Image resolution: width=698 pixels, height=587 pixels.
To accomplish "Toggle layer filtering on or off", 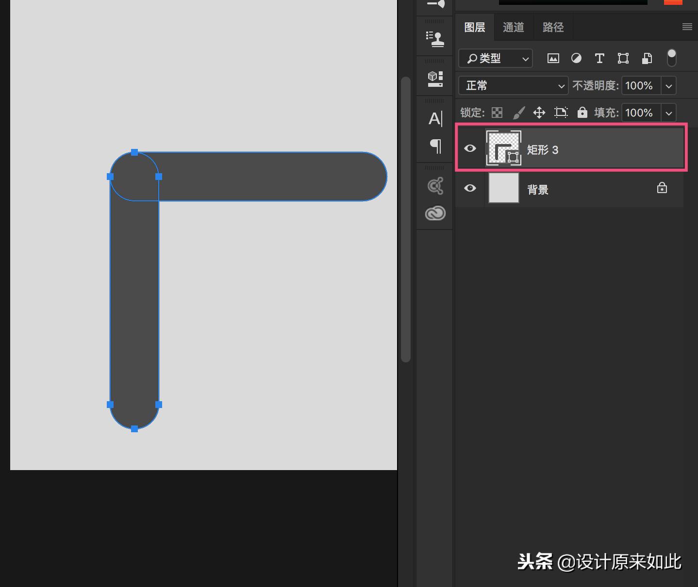I will (x=671, y=58).
